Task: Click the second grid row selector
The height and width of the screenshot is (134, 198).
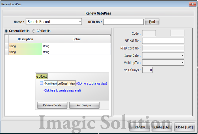Action: [x=7, y=52]
